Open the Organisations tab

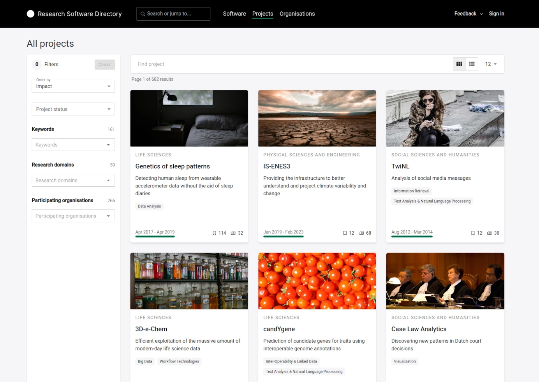point(297,14)
